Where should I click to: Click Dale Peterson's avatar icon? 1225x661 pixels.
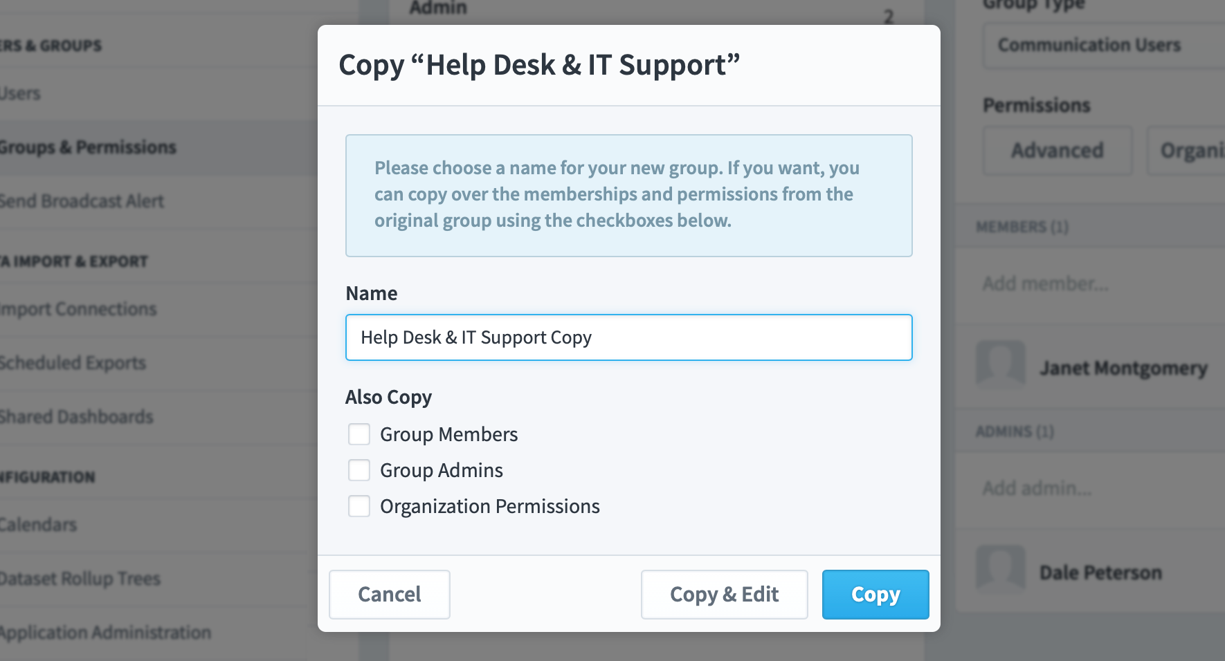tap(1001, 569)
